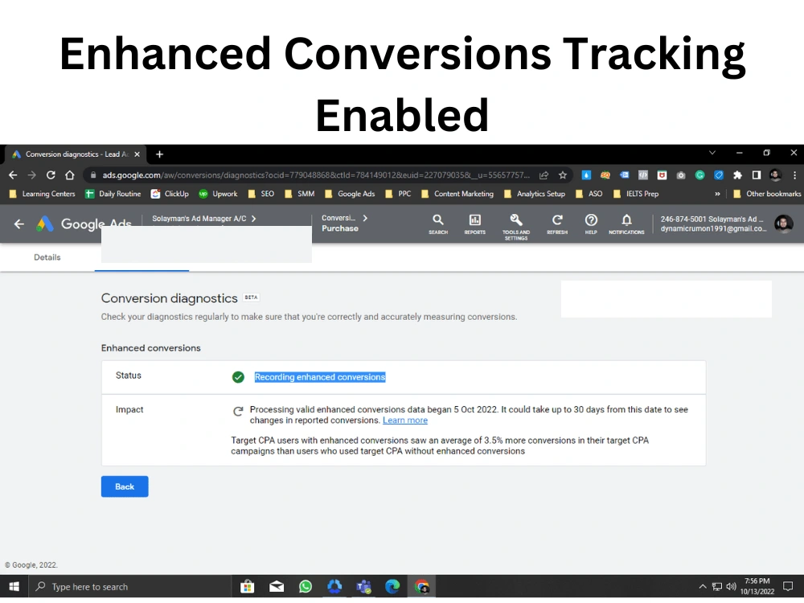Expand the Solayman's Ad Manager A/C chevron
The image size is (804, 603).
254,219
